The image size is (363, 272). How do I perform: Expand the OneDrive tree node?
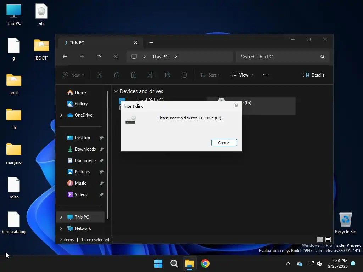(61, 115)
